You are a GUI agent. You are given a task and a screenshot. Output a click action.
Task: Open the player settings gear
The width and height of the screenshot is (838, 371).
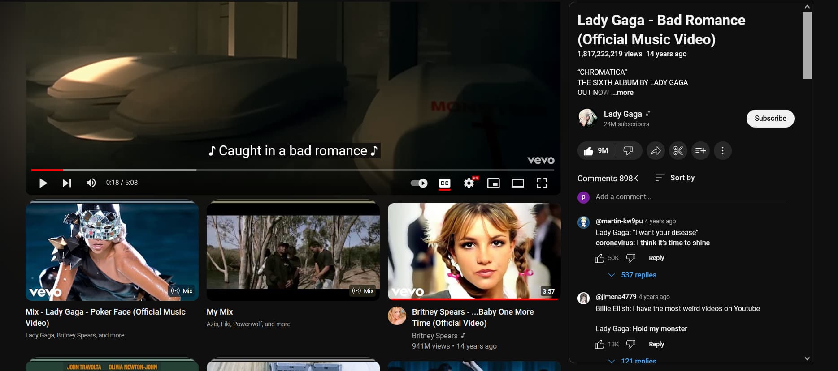click(469, 183)
